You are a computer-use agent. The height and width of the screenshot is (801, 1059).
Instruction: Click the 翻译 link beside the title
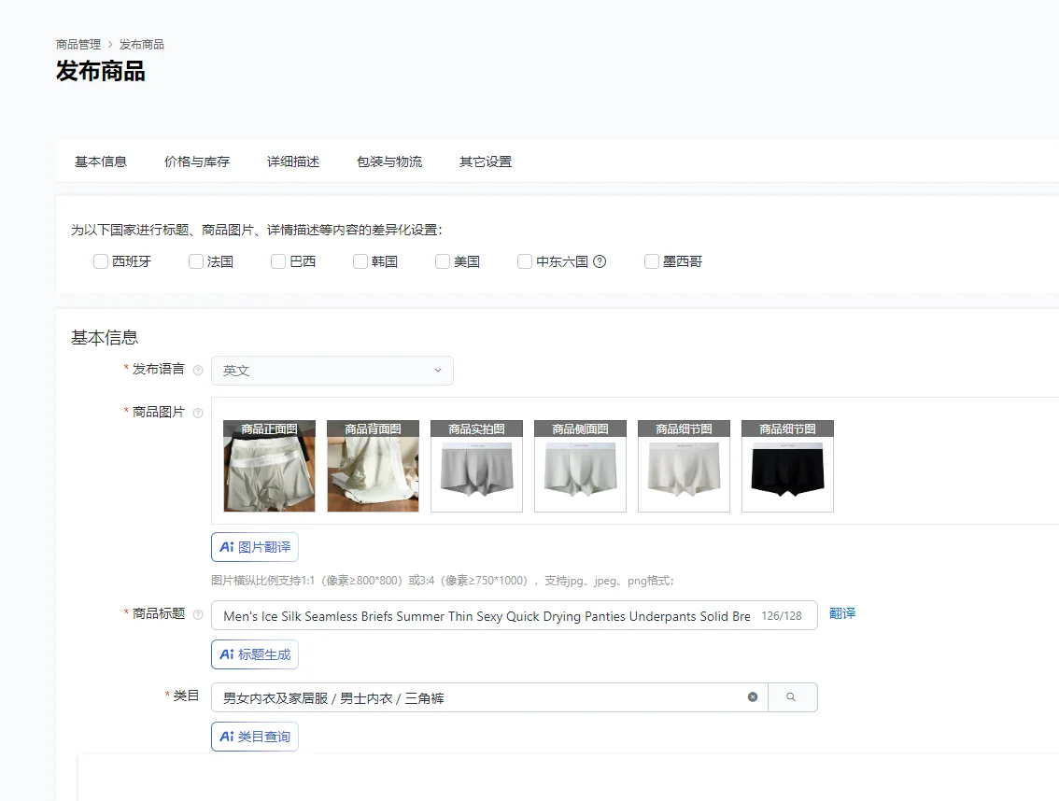(x=842, y=613)
